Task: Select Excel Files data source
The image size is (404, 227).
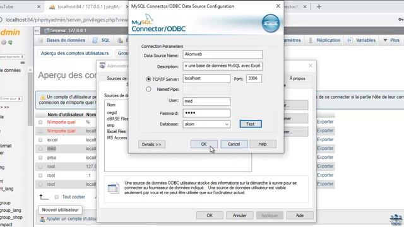Action: click(x=116, y=131)
